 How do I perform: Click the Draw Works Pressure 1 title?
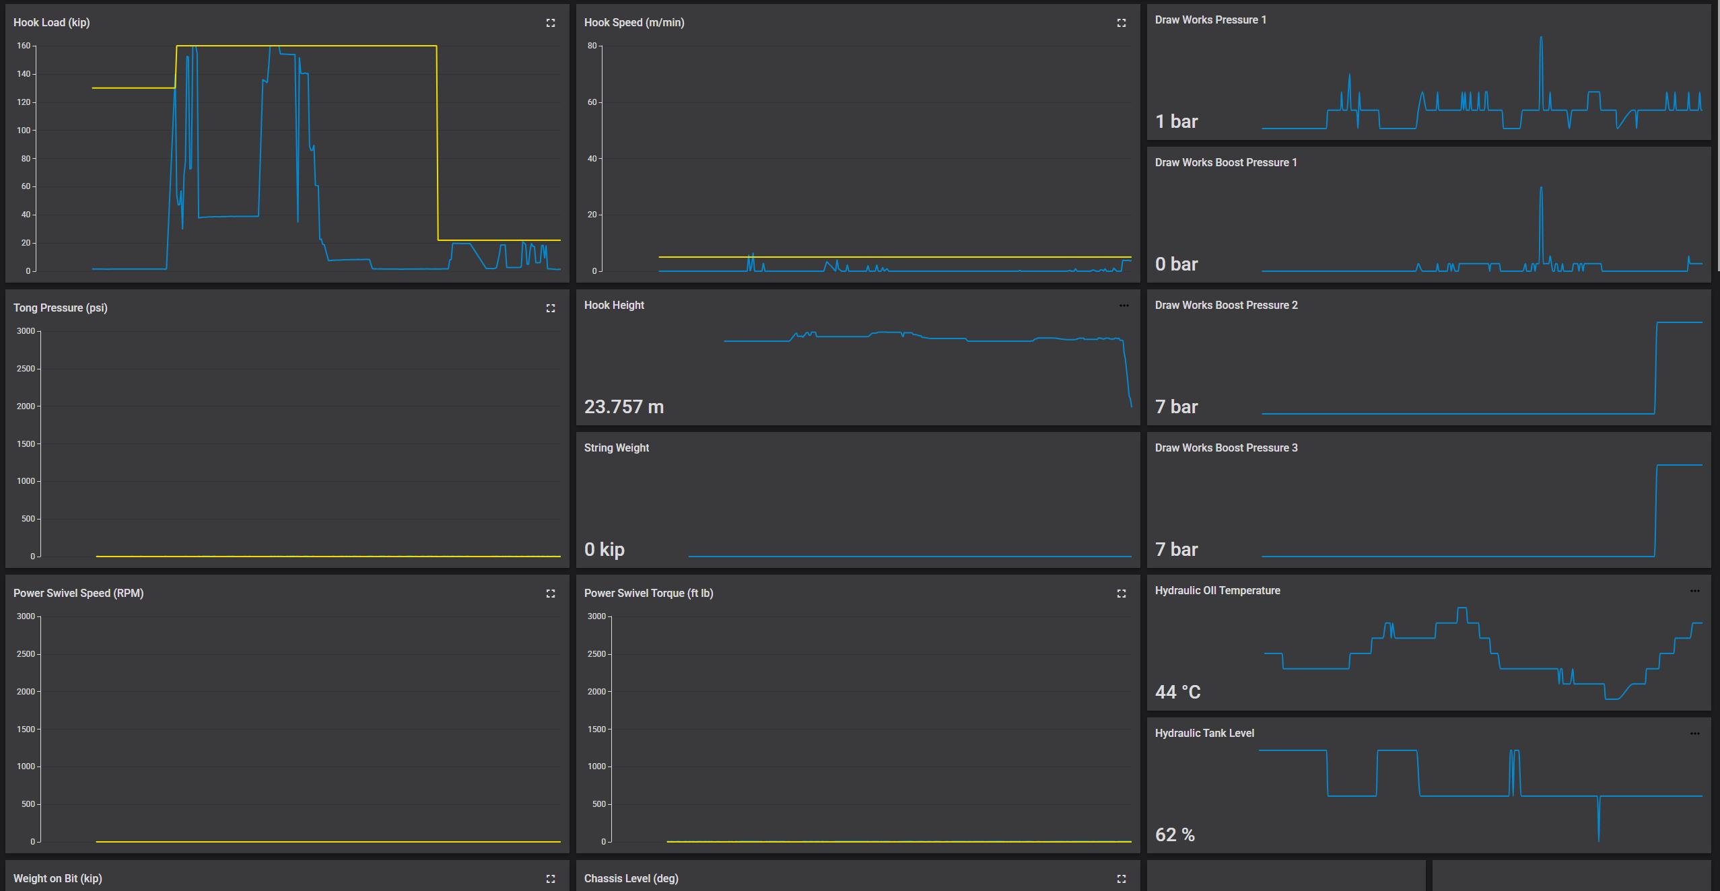pos(1210,20)
